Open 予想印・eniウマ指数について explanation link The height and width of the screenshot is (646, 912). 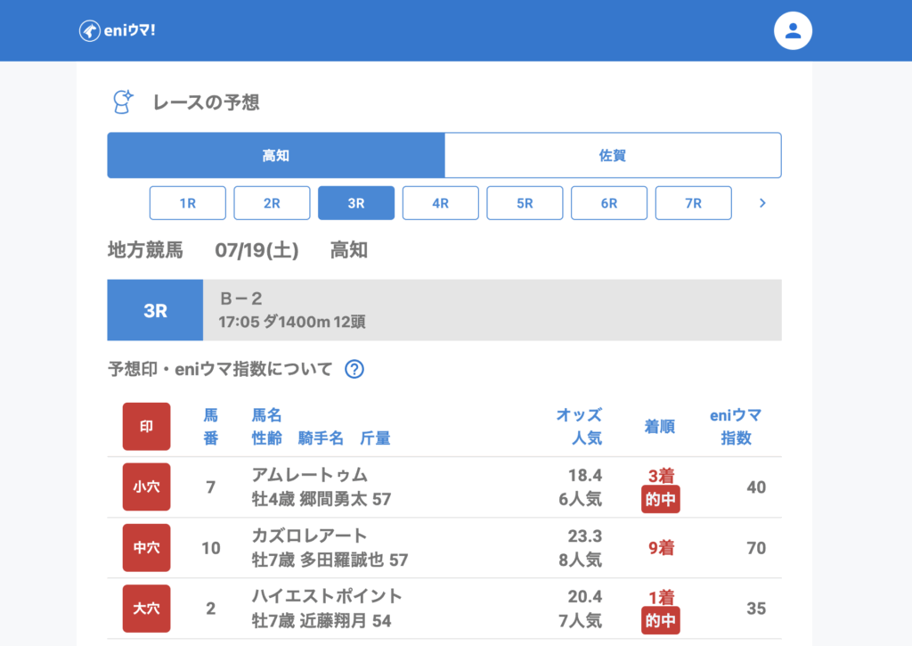[x=220, y=369]
